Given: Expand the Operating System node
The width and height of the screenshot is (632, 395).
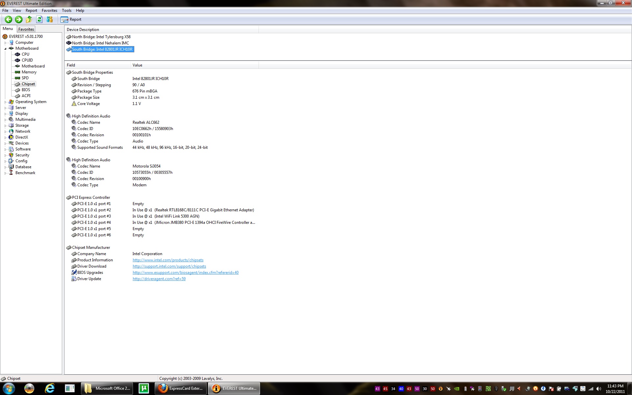Looking at the screenshot, I should pos(5,102).
